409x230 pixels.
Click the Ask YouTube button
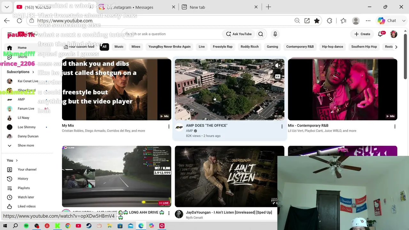[239, 34]
